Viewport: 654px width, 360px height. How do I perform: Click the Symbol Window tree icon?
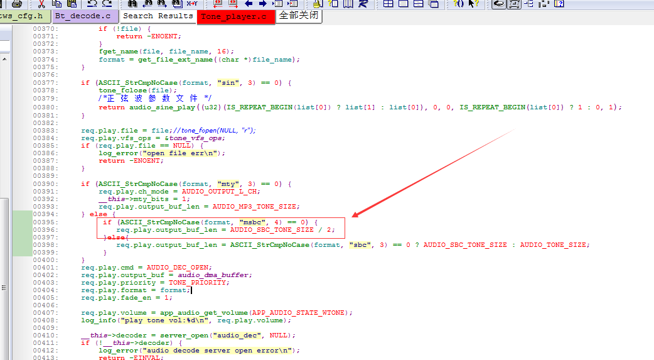pos(529,4)
